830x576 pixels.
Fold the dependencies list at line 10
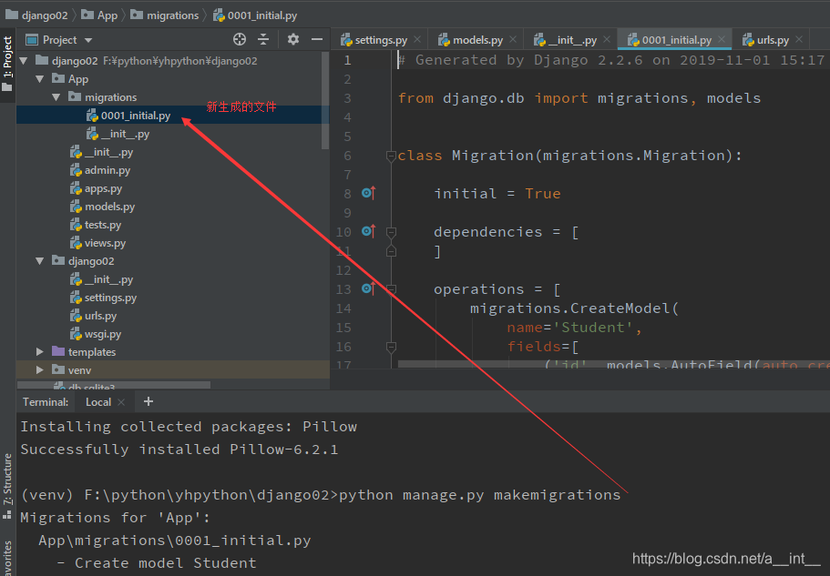click(391, 232)
